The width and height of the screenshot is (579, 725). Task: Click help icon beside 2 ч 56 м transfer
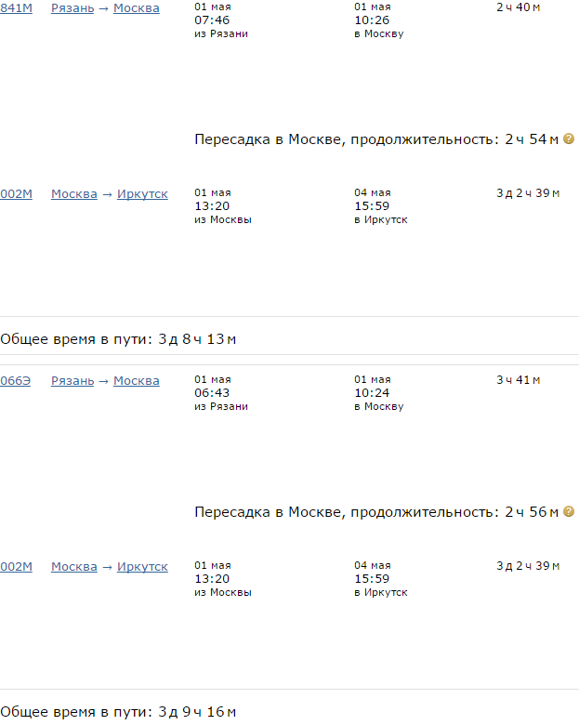(569, 511)
